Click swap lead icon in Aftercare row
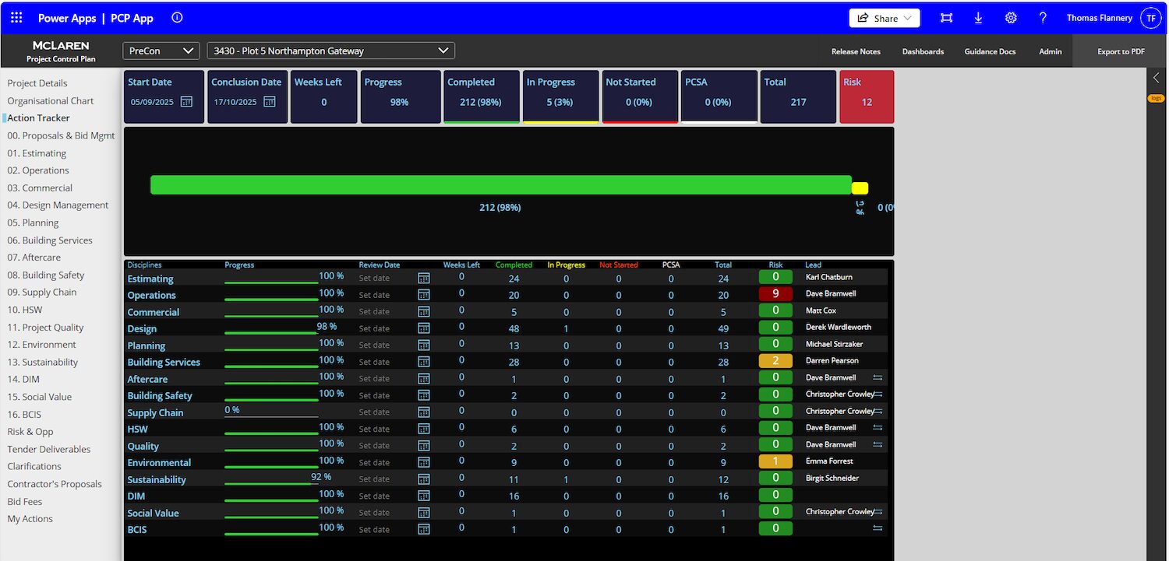 (878, 377)
